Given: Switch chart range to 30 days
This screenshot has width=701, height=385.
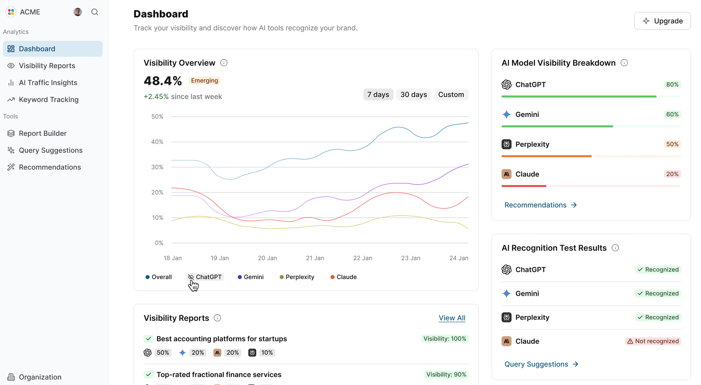Looking at the screenshot, I should click(x=414, y=94).
